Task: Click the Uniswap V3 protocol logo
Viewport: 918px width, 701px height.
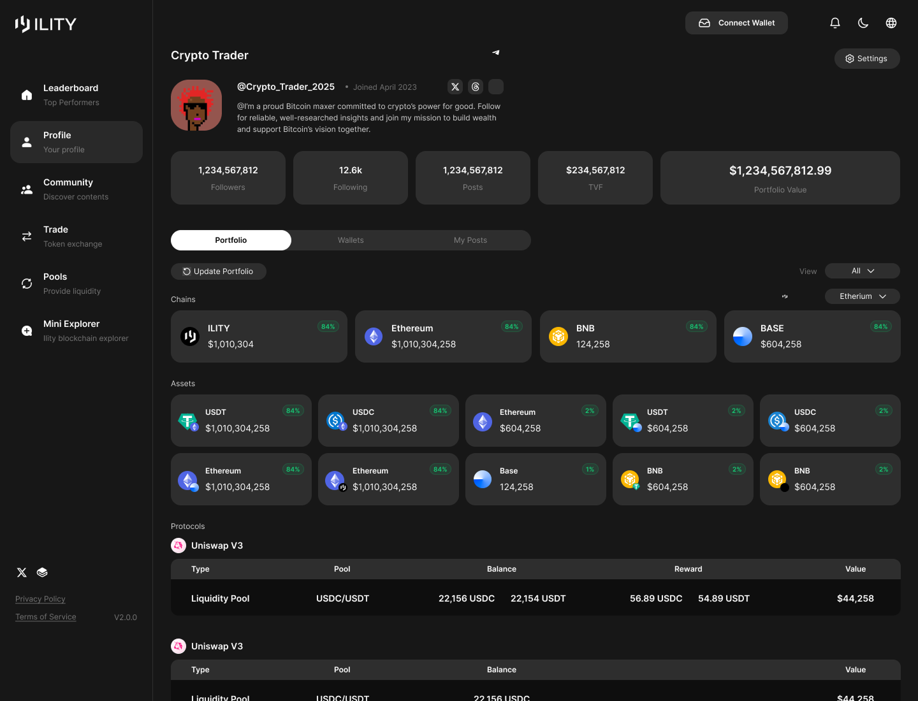Action: [178, 546]
